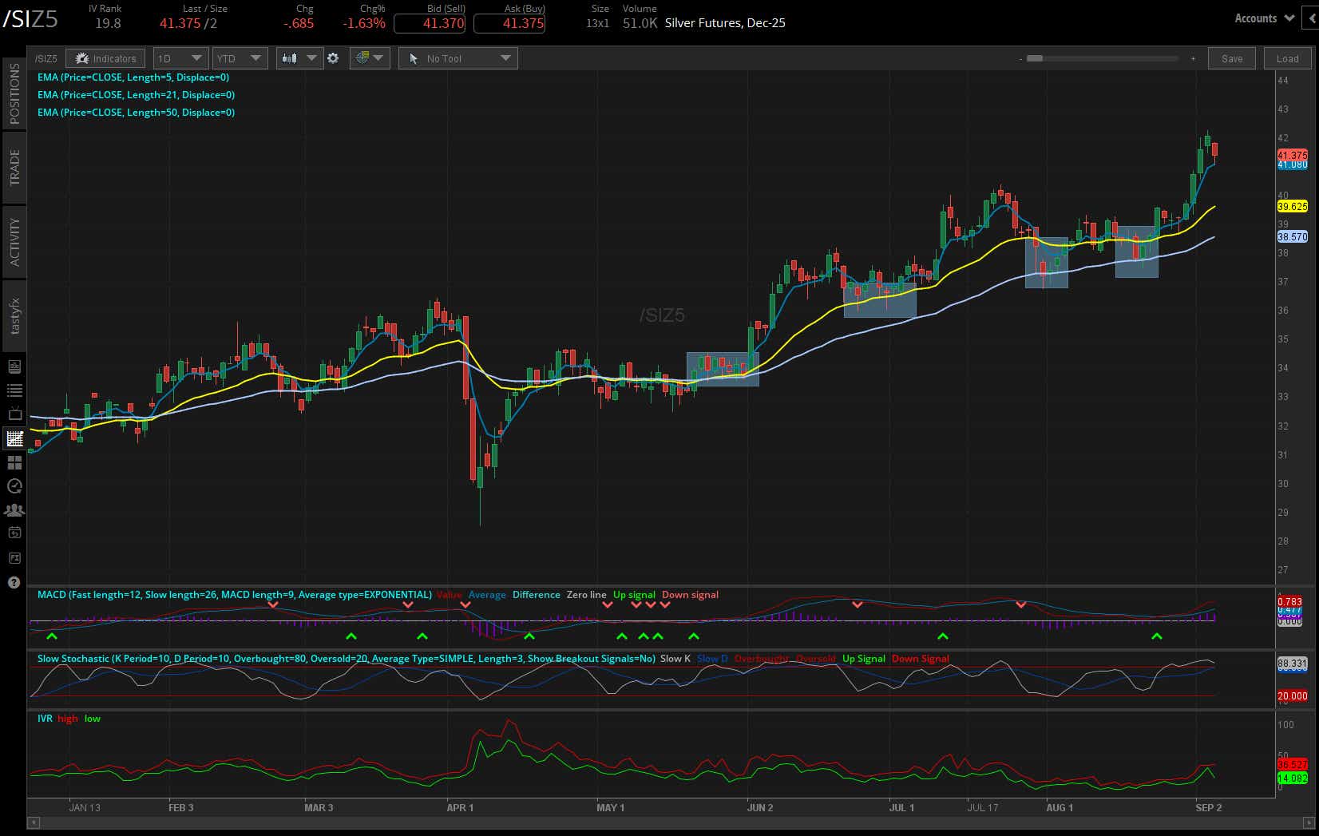The width and height of the screenshot is (1319, 836).
Task: Click the history clock icon in sidebar
Action: 14,485
